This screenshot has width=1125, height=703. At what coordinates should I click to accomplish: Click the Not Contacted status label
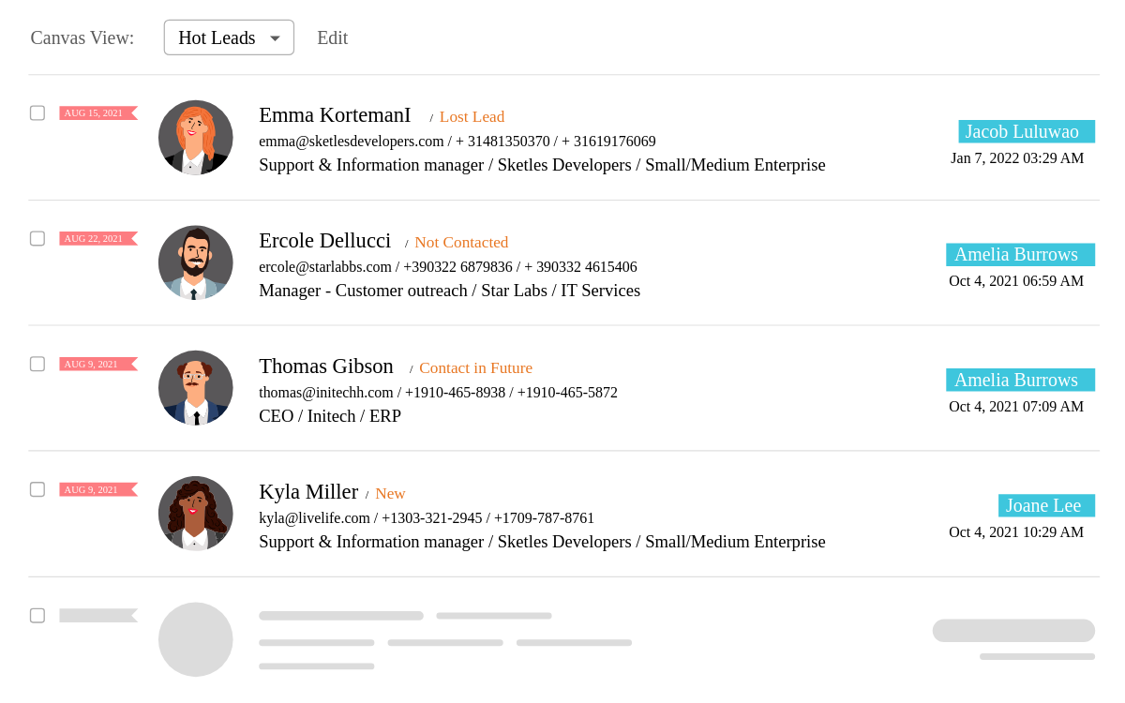pyautogui.click(x=461, y=242)
